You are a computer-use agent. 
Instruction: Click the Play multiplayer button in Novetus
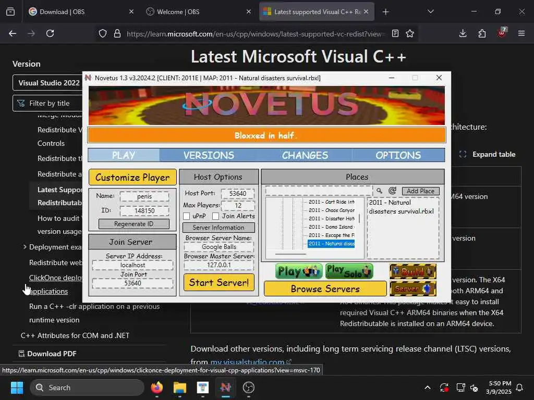tap(299, 271)
